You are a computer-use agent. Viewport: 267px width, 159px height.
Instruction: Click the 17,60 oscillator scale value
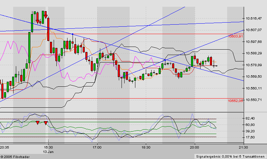pos(250,137)
